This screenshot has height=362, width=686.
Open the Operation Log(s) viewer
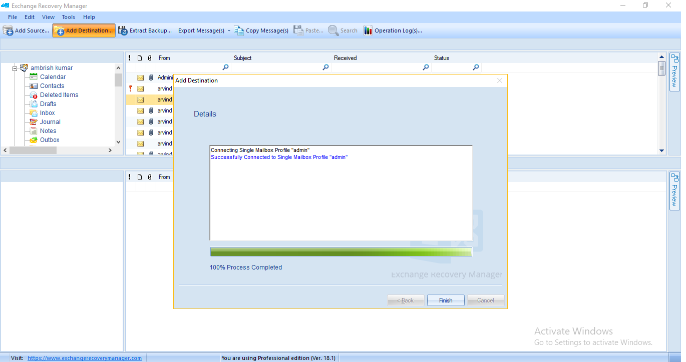click(393, 30)
